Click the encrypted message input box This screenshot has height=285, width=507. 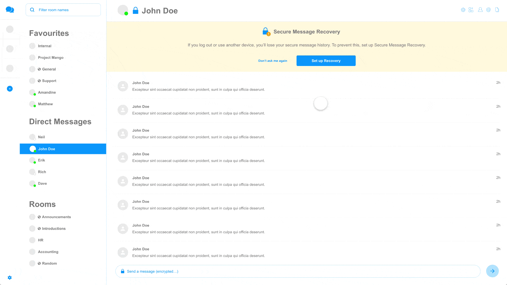coord(298,271)
